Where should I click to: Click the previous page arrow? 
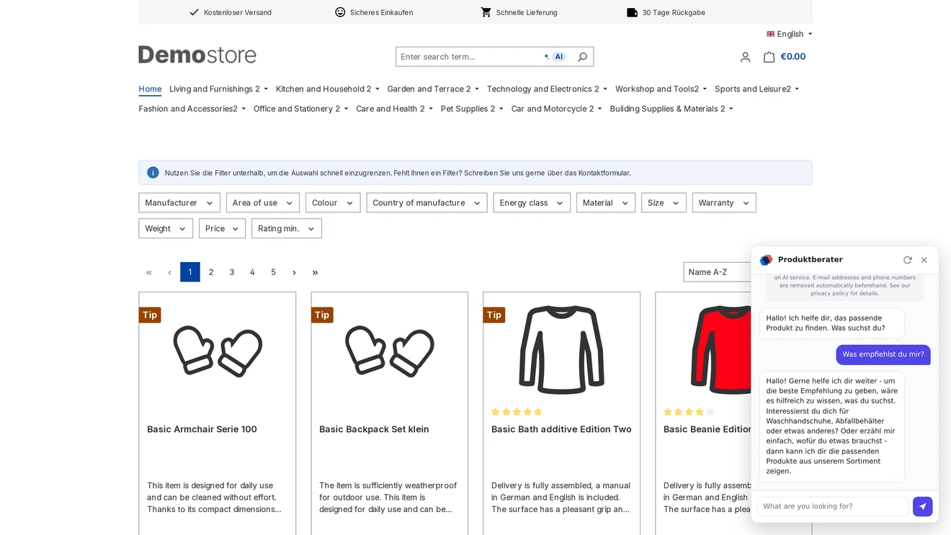point(169,272)
